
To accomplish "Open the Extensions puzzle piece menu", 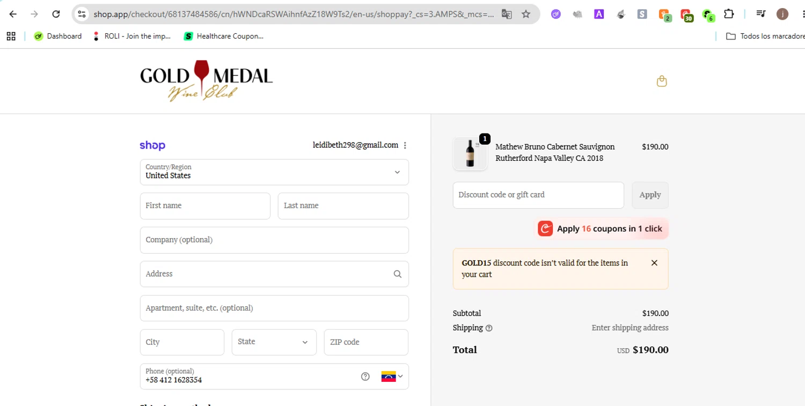I will tap(729, 14).
